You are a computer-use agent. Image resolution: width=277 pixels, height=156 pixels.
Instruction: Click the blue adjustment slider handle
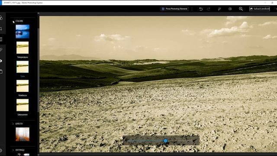tap(165, 141)
